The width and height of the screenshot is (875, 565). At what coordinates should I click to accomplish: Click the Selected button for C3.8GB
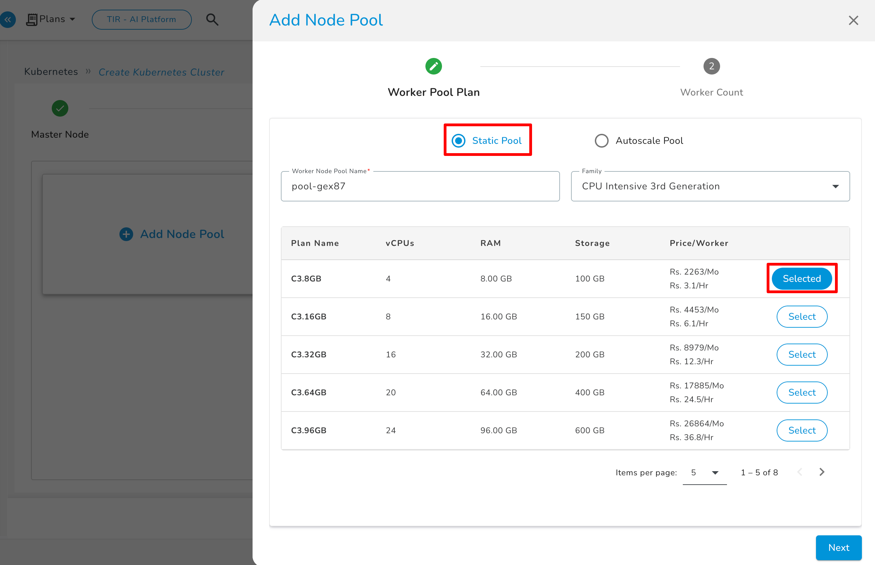point(802,278)
